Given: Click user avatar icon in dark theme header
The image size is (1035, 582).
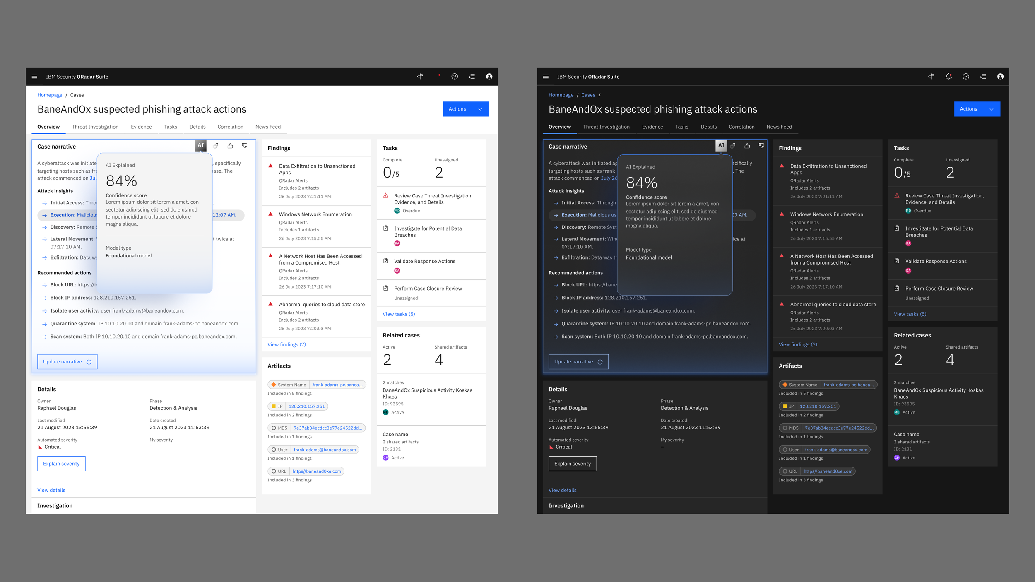Looking at the screenshot, I should pos(1000,77).
